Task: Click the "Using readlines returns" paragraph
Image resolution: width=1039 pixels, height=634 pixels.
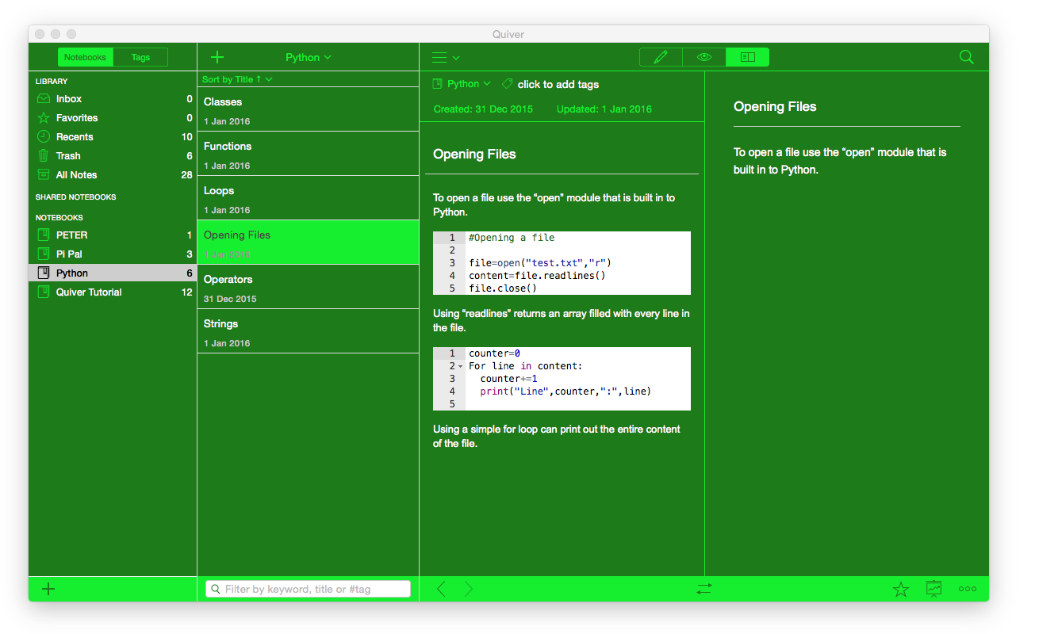Action: [x=562, y=320]
